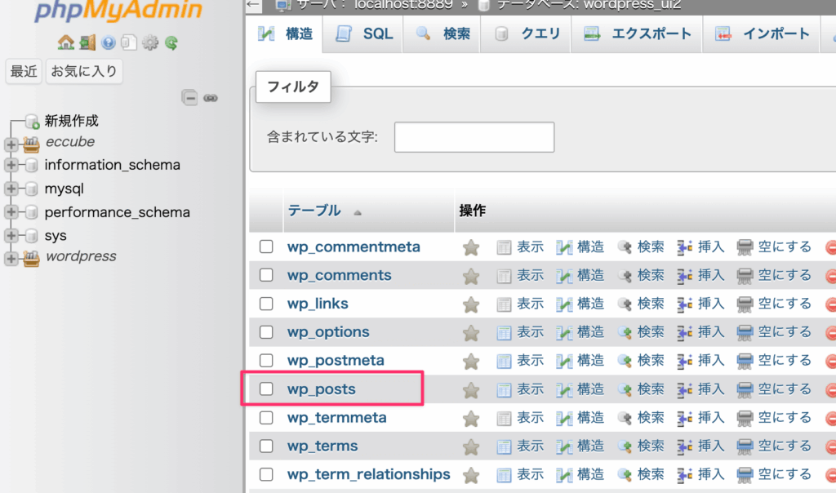Click the filter text input field

[x=474, y=137]
